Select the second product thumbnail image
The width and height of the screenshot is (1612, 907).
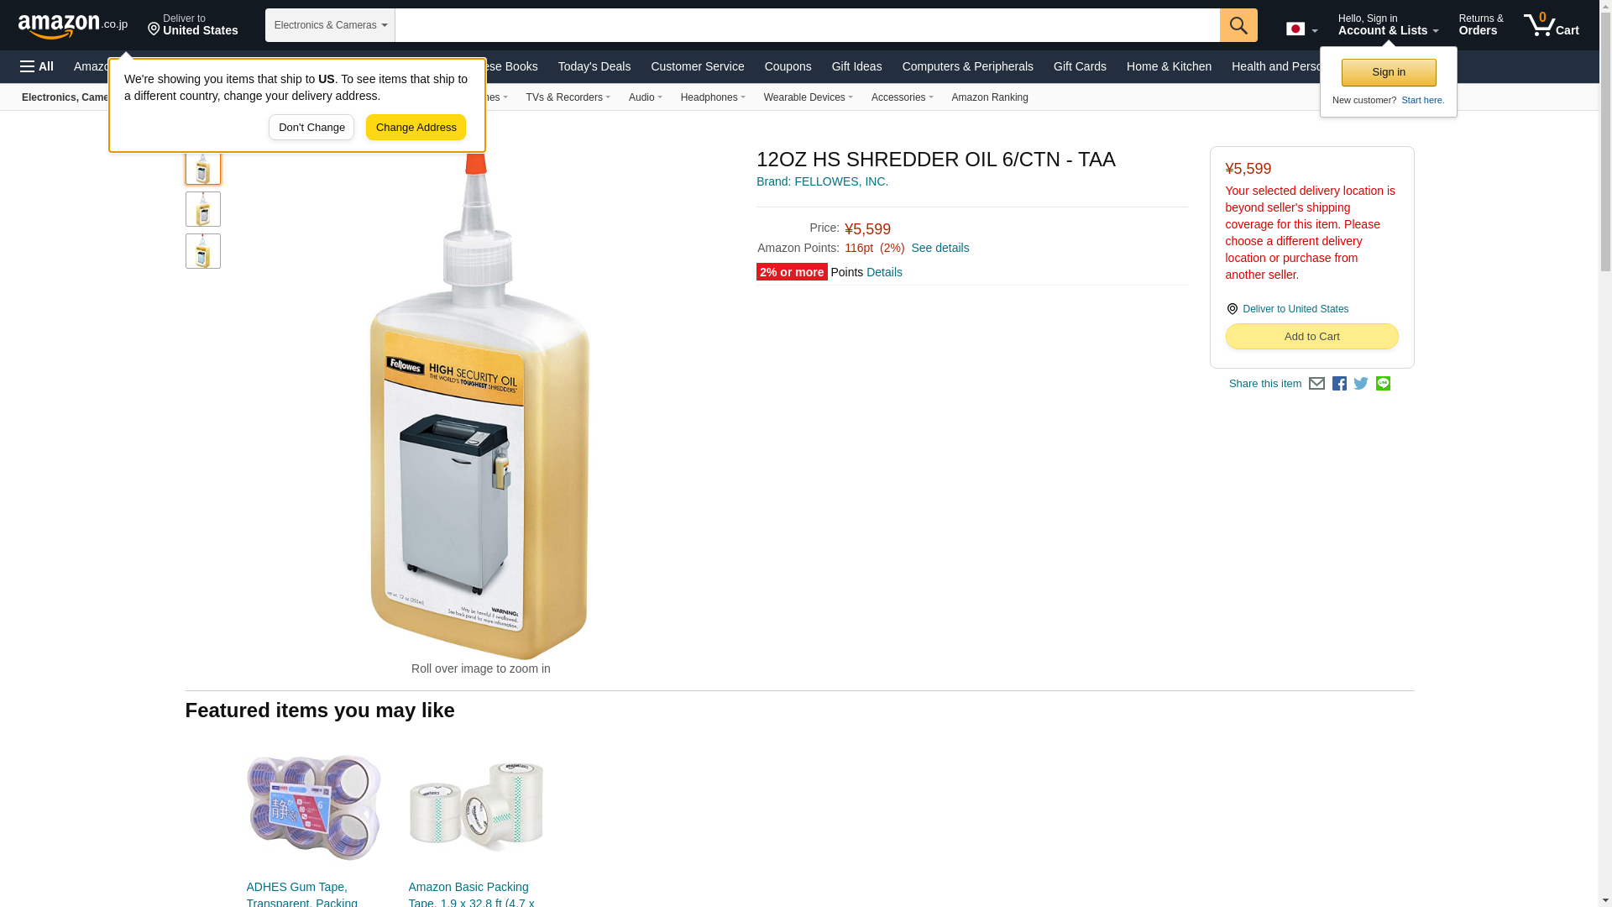pos(203,209)
